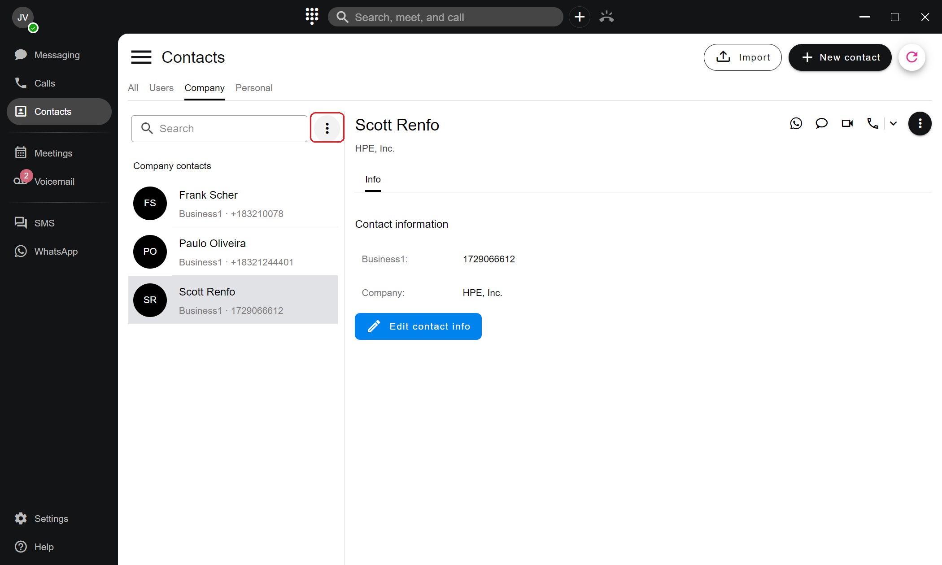Click the Edit contact info button
The image size is (942, 565).
418,326
